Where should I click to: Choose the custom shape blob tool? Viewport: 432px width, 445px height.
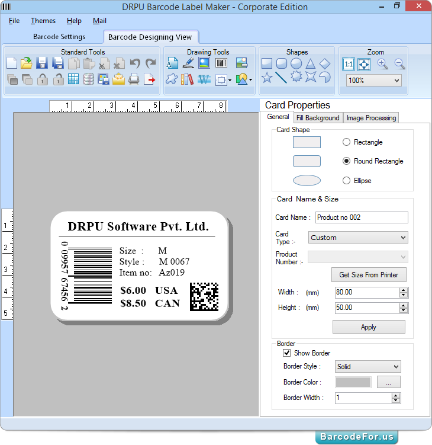point(172,79)
